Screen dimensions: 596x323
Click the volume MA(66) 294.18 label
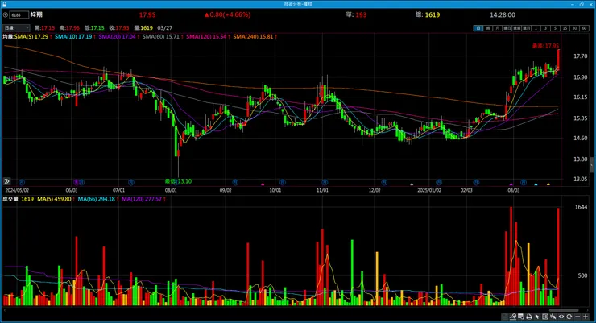(x=96, y=199)
